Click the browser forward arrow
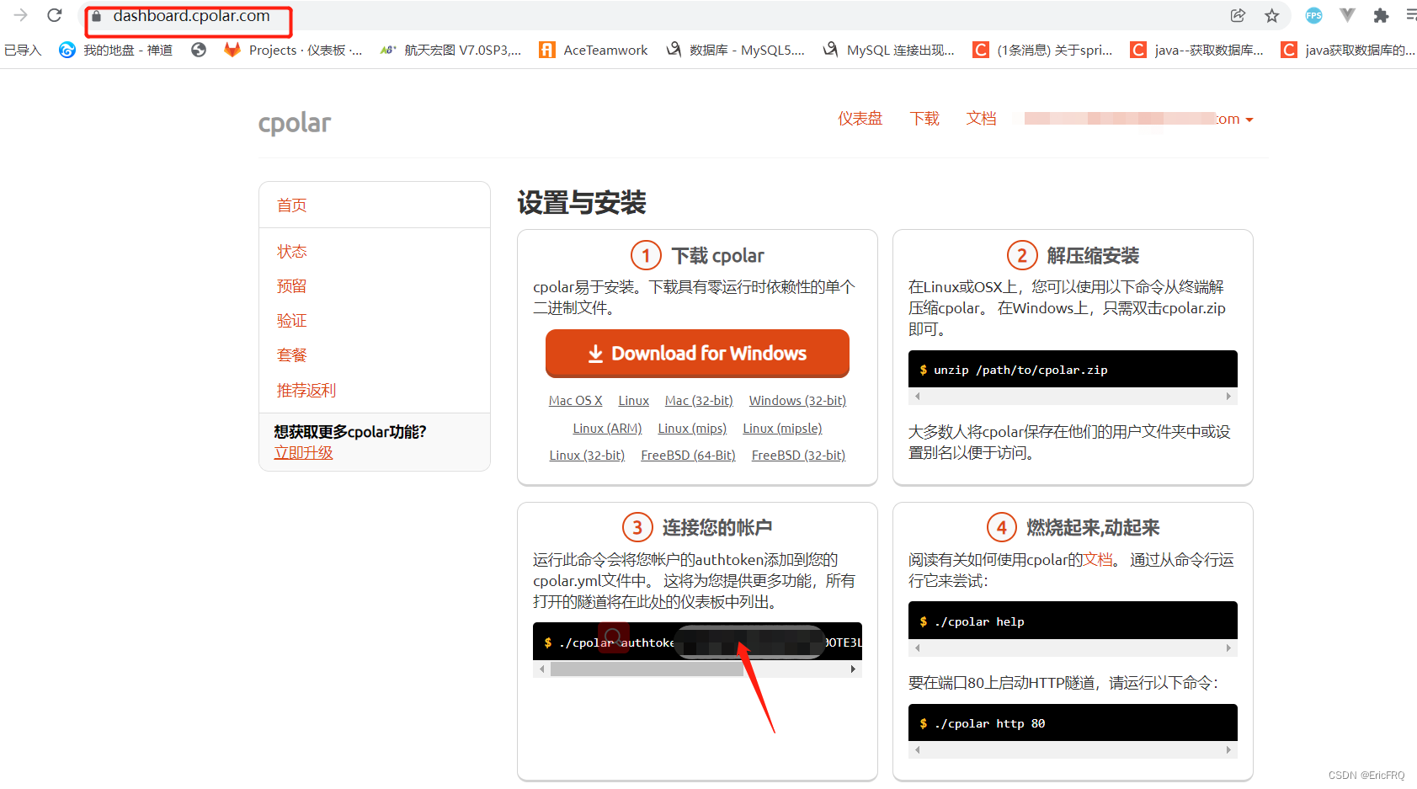 [21, 15]
